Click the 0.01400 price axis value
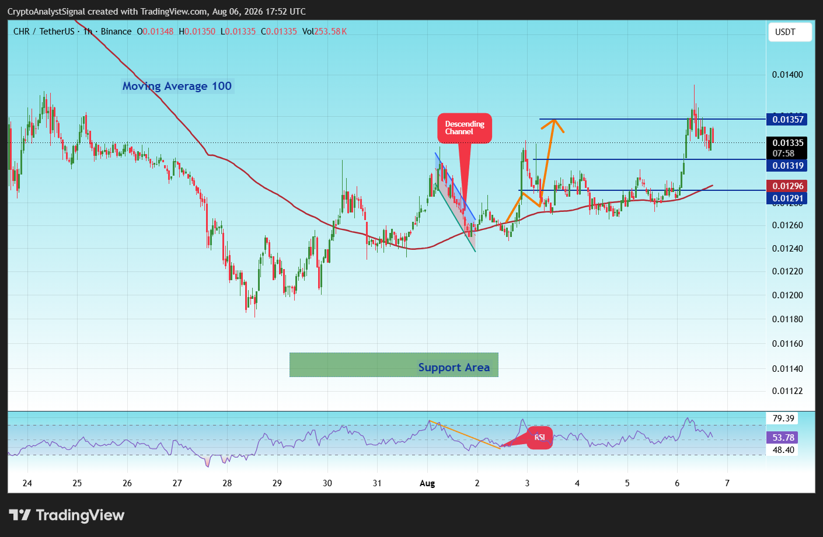 tap(787, 75)
